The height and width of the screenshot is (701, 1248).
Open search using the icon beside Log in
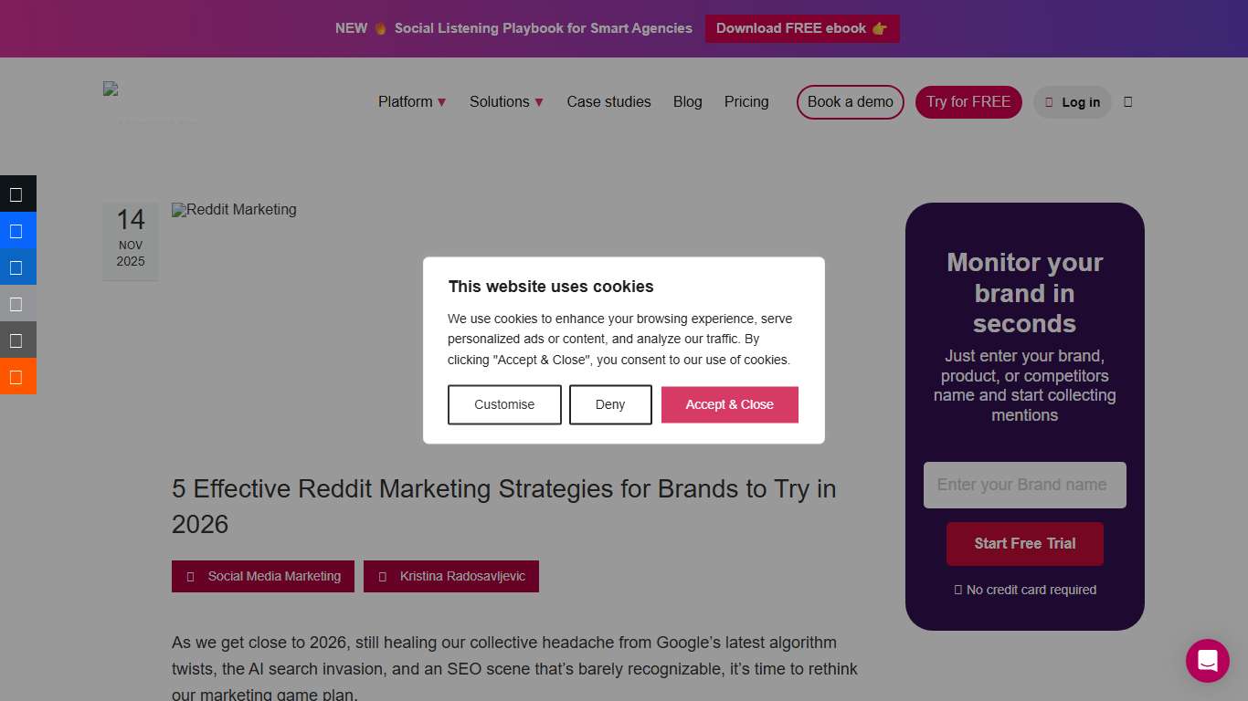coord(1128,101)
